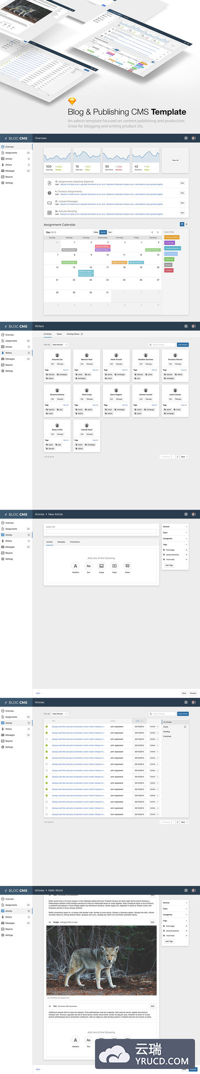Open the last article row's Actions dropdown
Viewport: 200px width, 1074px height.
click(154, 814)
